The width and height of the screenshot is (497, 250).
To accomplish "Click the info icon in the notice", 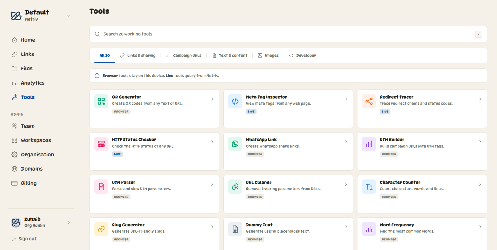I will tap(97, 76).
